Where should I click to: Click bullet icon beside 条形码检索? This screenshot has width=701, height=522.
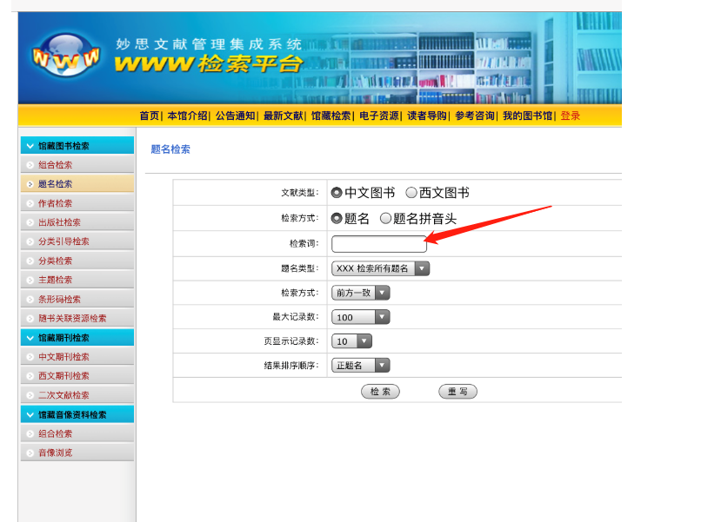pos(30,299)
